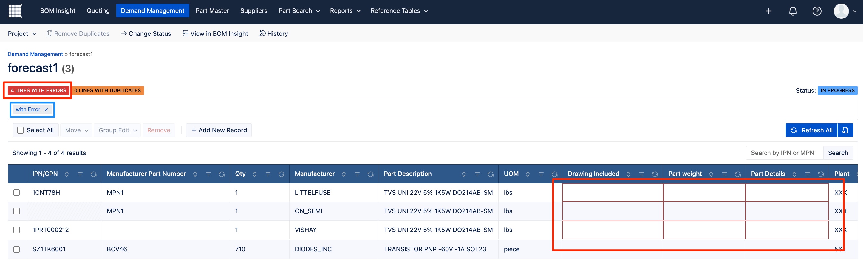Select the Demand Management tab
Viewport: 863px width, 260px height.
[x=152, y=11]
